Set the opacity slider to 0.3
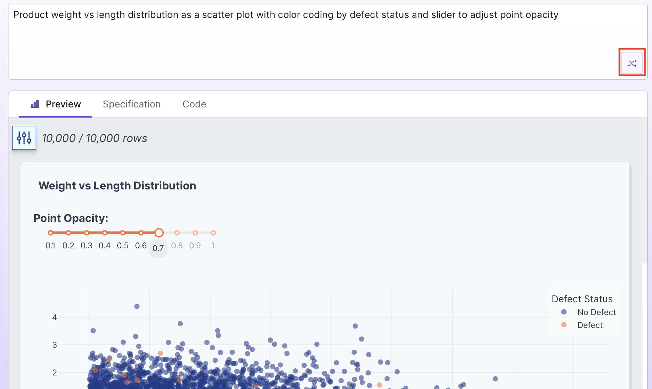Viewport: 652px width, 389px height. 87,233
